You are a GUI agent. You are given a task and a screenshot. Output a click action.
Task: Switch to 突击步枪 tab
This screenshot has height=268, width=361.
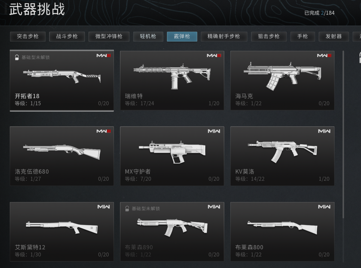(28, 36)
